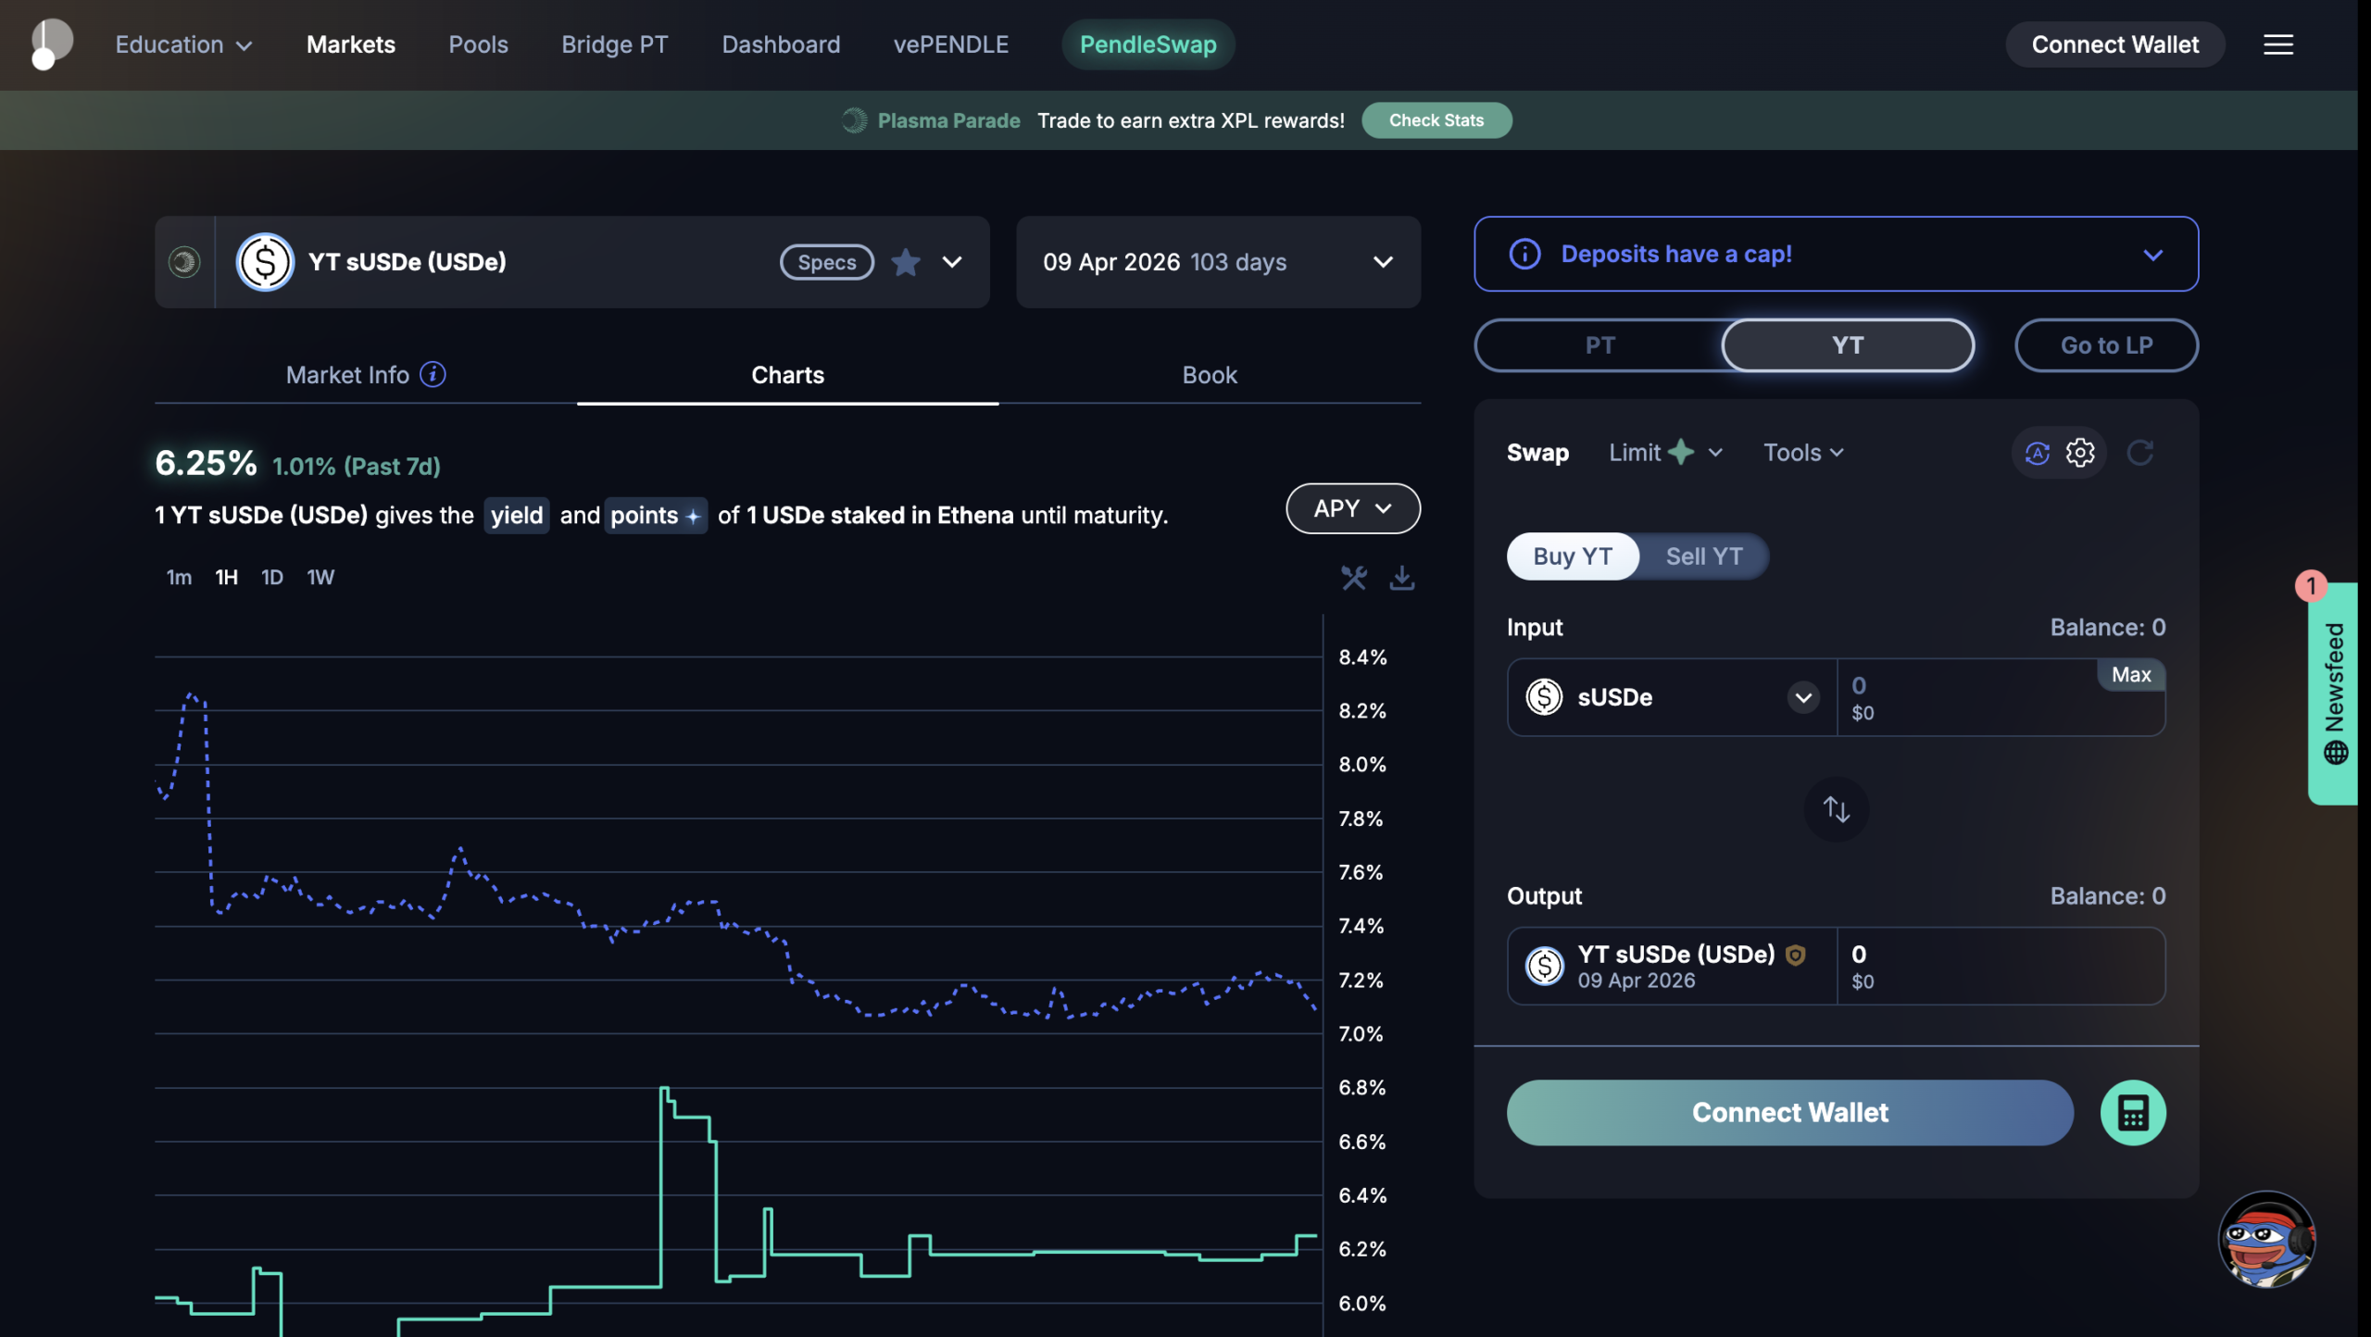The height and width of the screenshot is (1337, 2371).
Task: Open the hamburger menu icon
Action: [x=2278, y=44]
